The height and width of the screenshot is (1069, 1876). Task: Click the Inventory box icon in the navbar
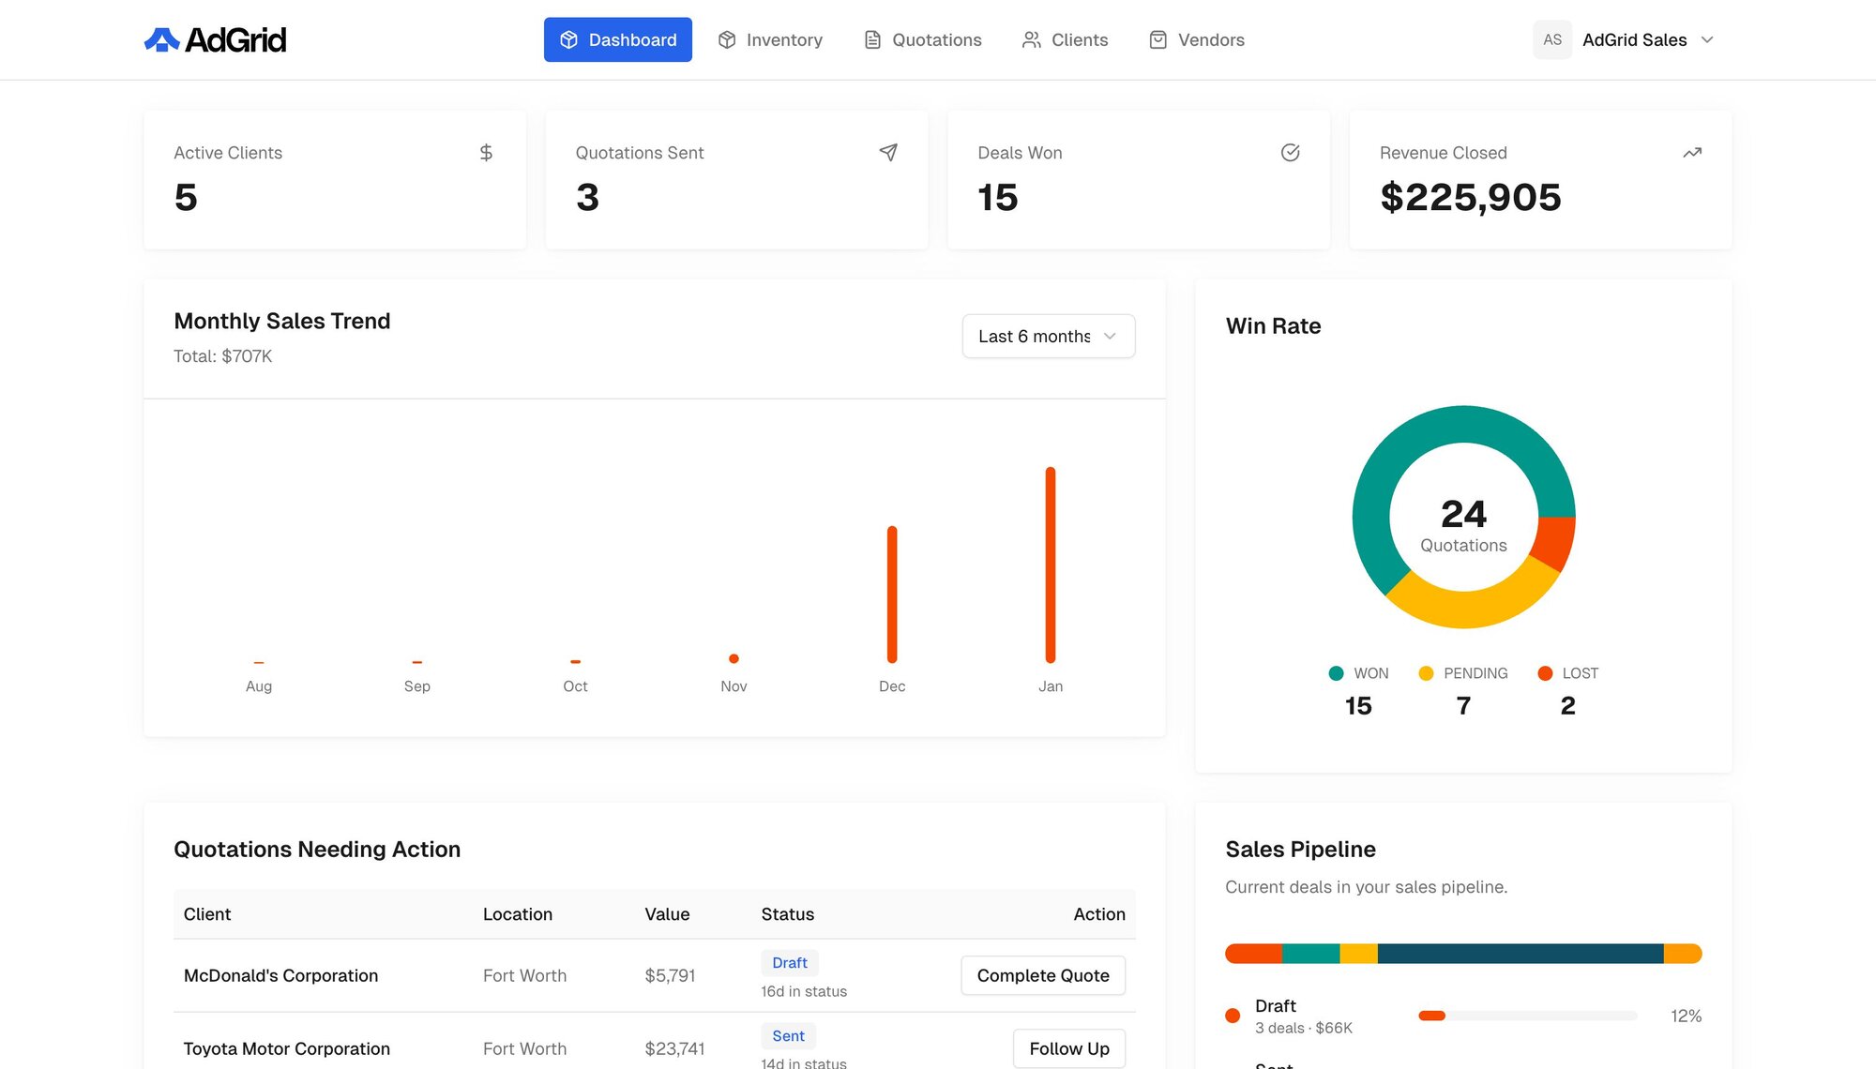[x=727, y=39]
